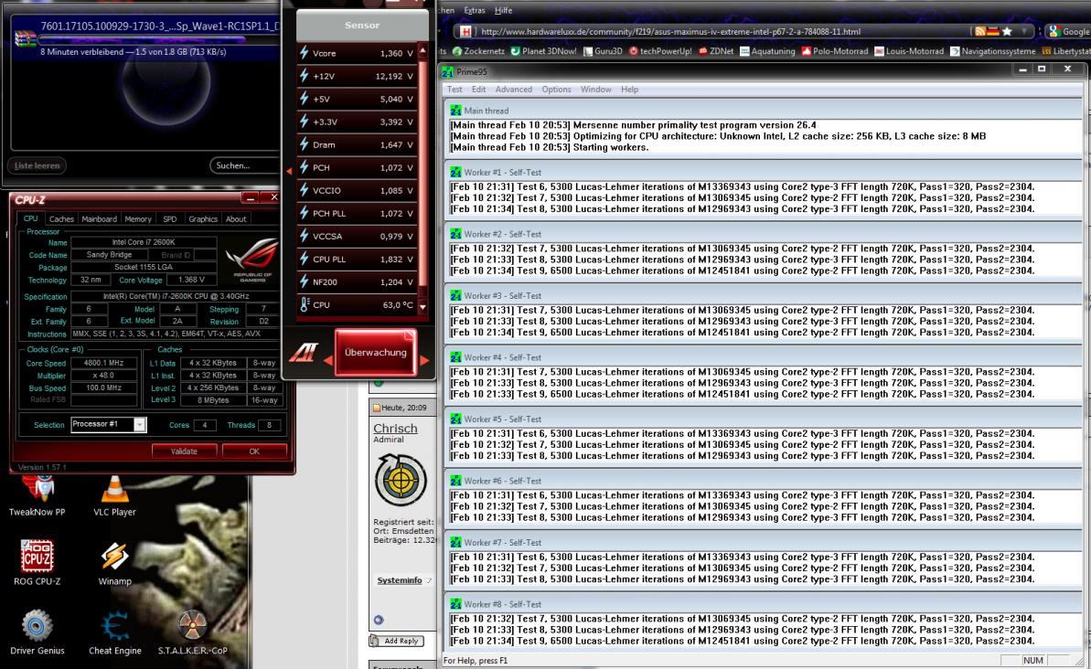Screen dimensions: 1091x669
Task: Click the Worker #4 Self-Test icon
Action: click(455, 356)
